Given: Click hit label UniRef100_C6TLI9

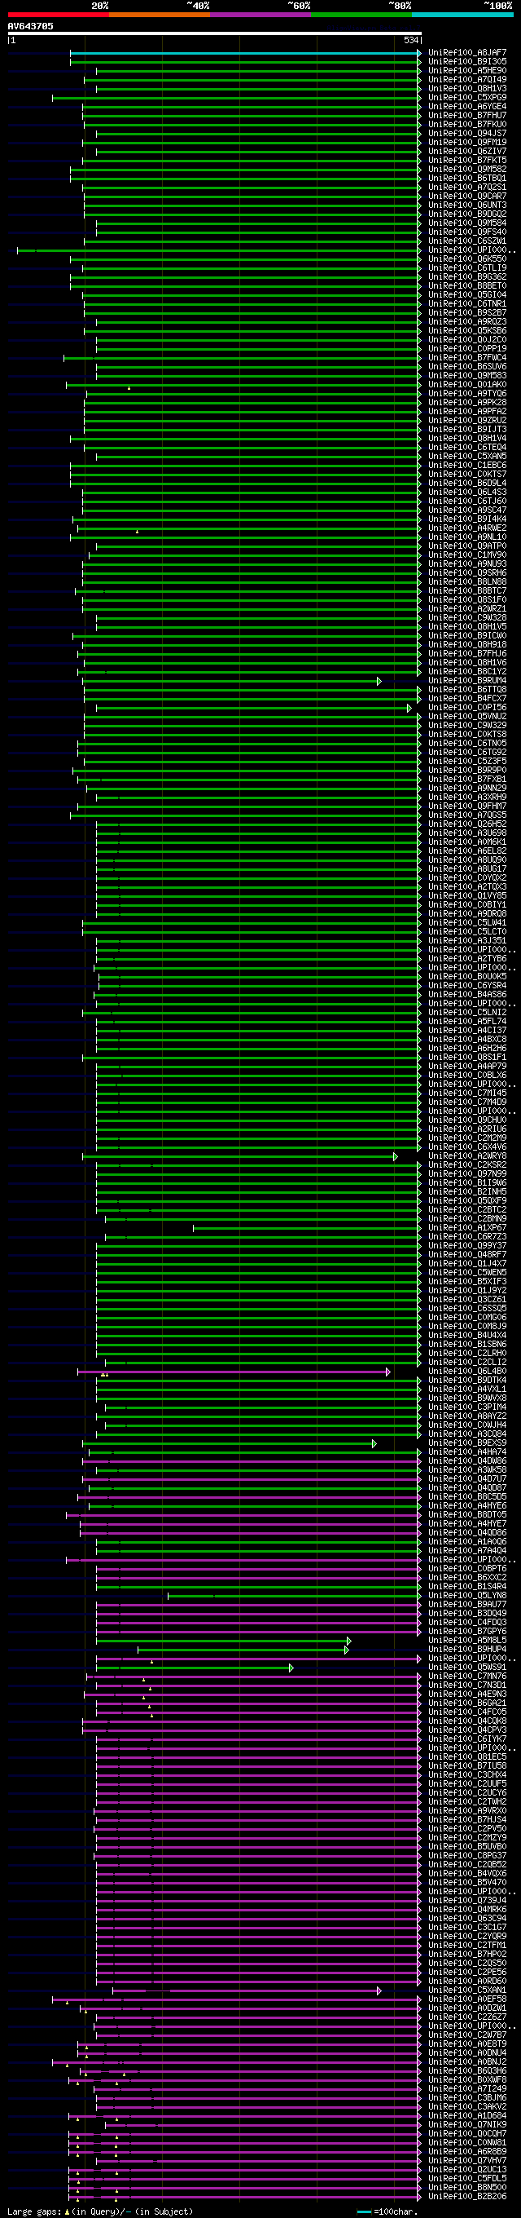Looking at the screenshot, I should coord(466,267).
